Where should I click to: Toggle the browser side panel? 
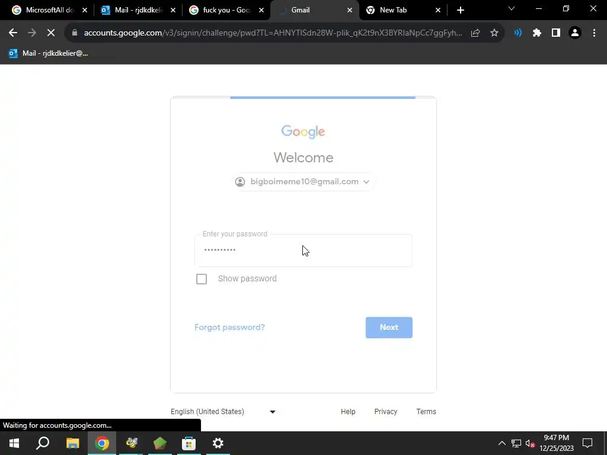pos(556,33)
